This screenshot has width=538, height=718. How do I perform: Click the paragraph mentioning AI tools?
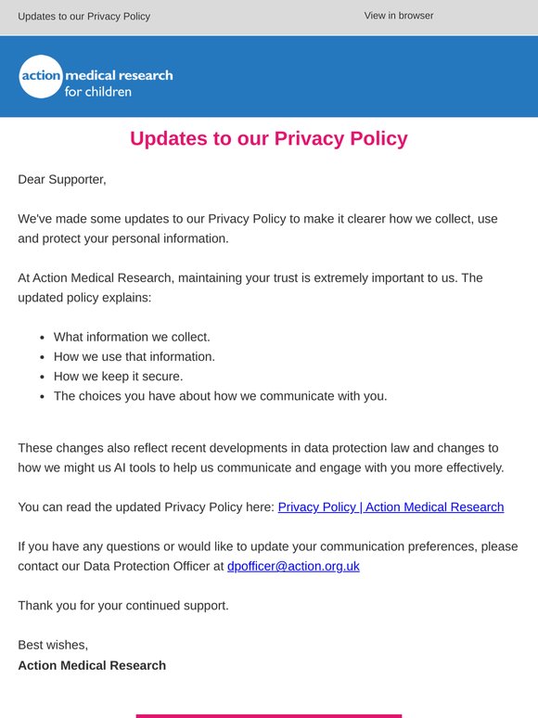261,458
